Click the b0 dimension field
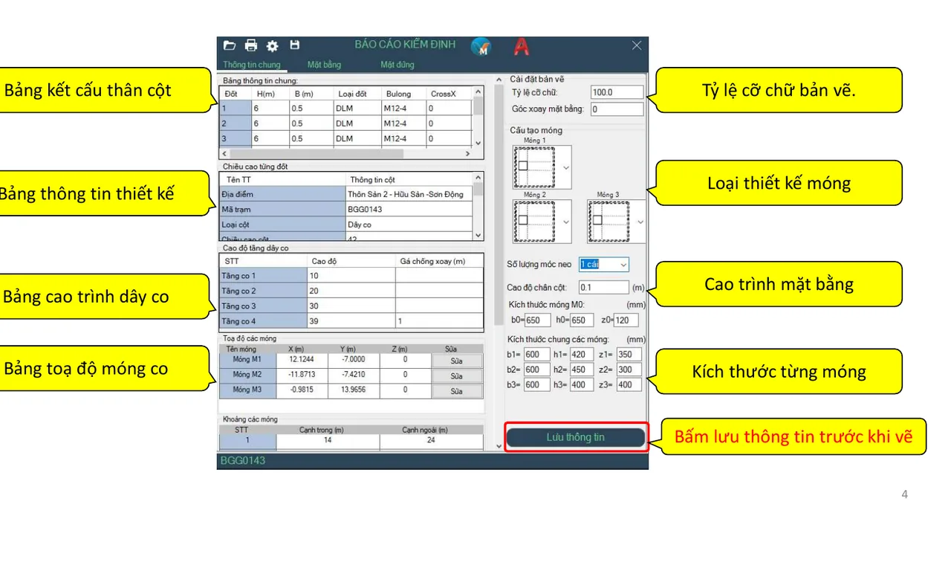 (x=537, y=320)
